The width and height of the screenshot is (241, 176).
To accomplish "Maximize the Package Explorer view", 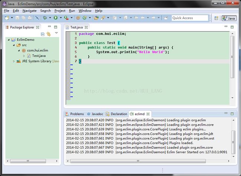I will tap(56, 27).
